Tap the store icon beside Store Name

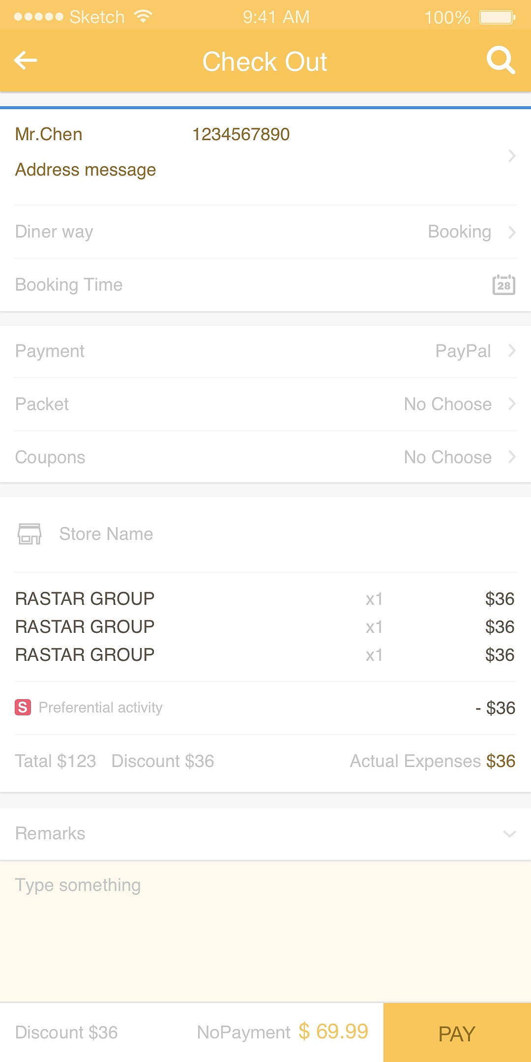point(29,534)
